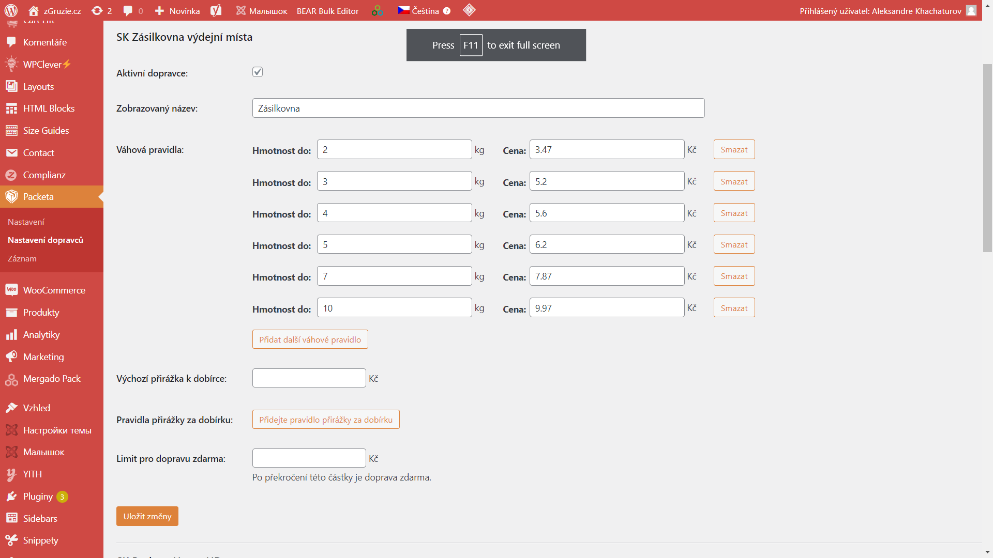Image resolution: width=993 pixels, height=558 pixels.
Task: Click the Marketing megaphone icon
Action: tap(11, 357)
